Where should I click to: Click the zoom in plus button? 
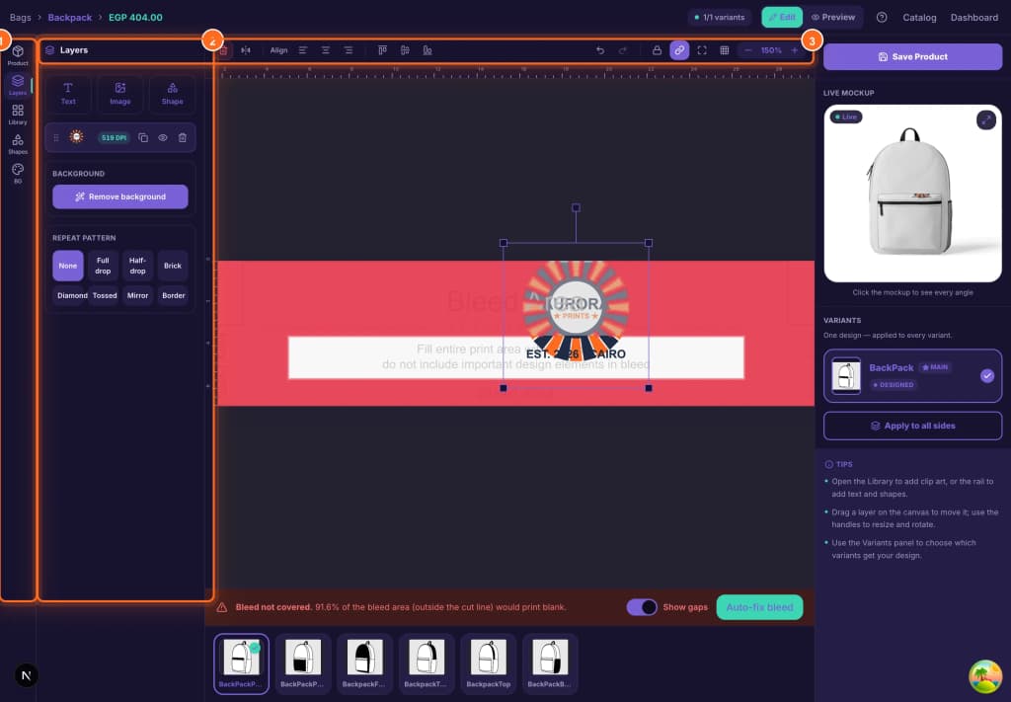point(795,50)
